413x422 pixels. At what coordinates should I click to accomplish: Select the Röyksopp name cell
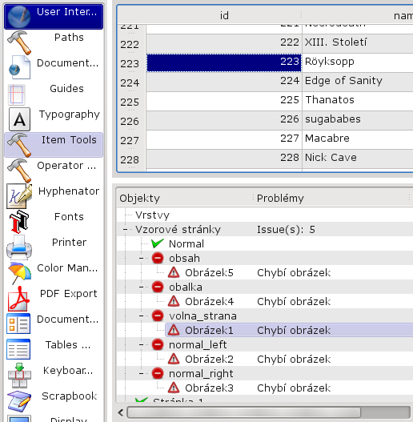pos(358,63)
